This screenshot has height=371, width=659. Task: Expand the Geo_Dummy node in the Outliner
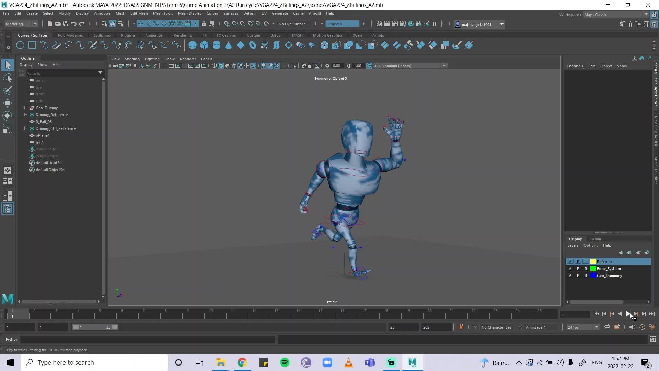coord(26,108)
